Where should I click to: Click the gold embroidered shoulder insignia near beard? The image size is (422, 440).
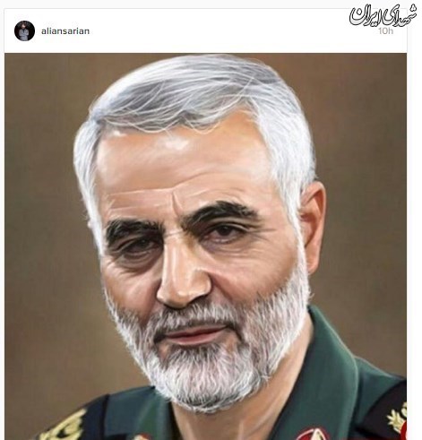(x=65, y=426)
